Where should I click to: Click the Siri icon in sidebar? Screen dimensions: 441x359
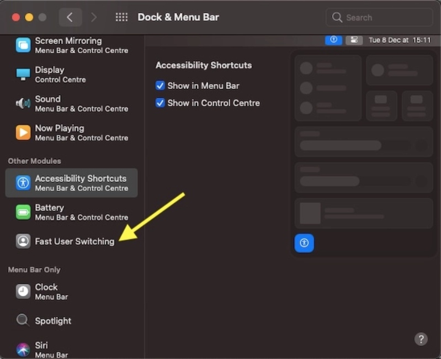(23, 349)
